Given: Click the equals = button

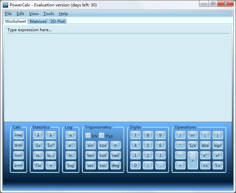Looking at the screenshot, I should tap(193, 160).
